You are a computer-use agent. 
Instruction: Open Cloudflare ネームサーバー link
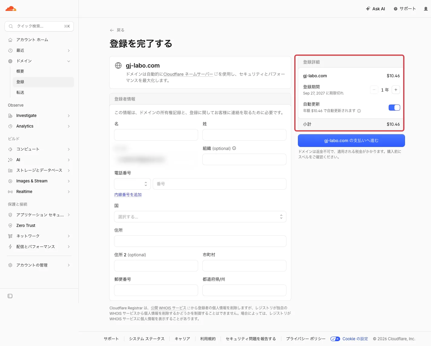190,74
